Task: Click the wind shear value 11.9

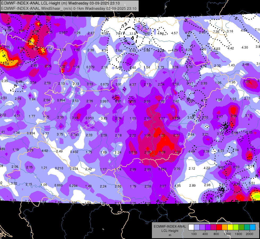Action: tap(133, 33)
